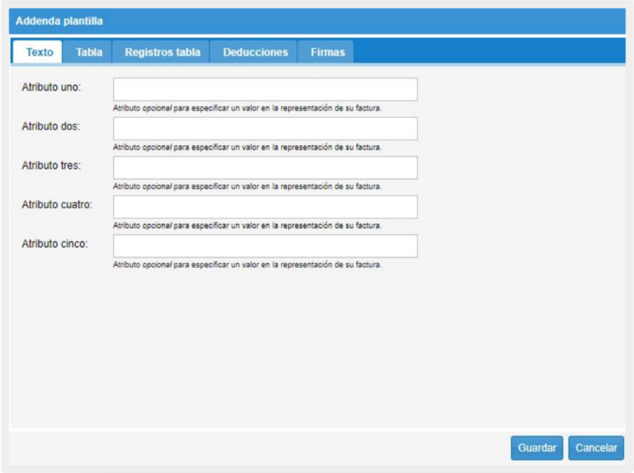The height and width of the screenshot is (473, 634).
Task: Focus the Atributo cinco input box
Action: pyautogui.click(x=265, y=246)
